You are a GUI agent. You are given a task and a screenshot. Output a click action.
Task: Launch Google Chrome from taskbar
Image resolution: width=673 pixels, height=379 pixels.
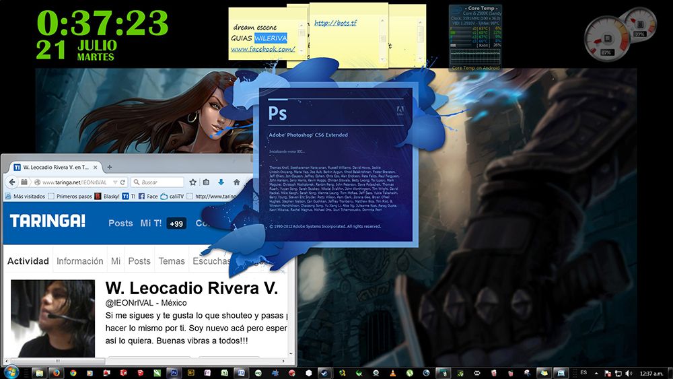point(73,373)
